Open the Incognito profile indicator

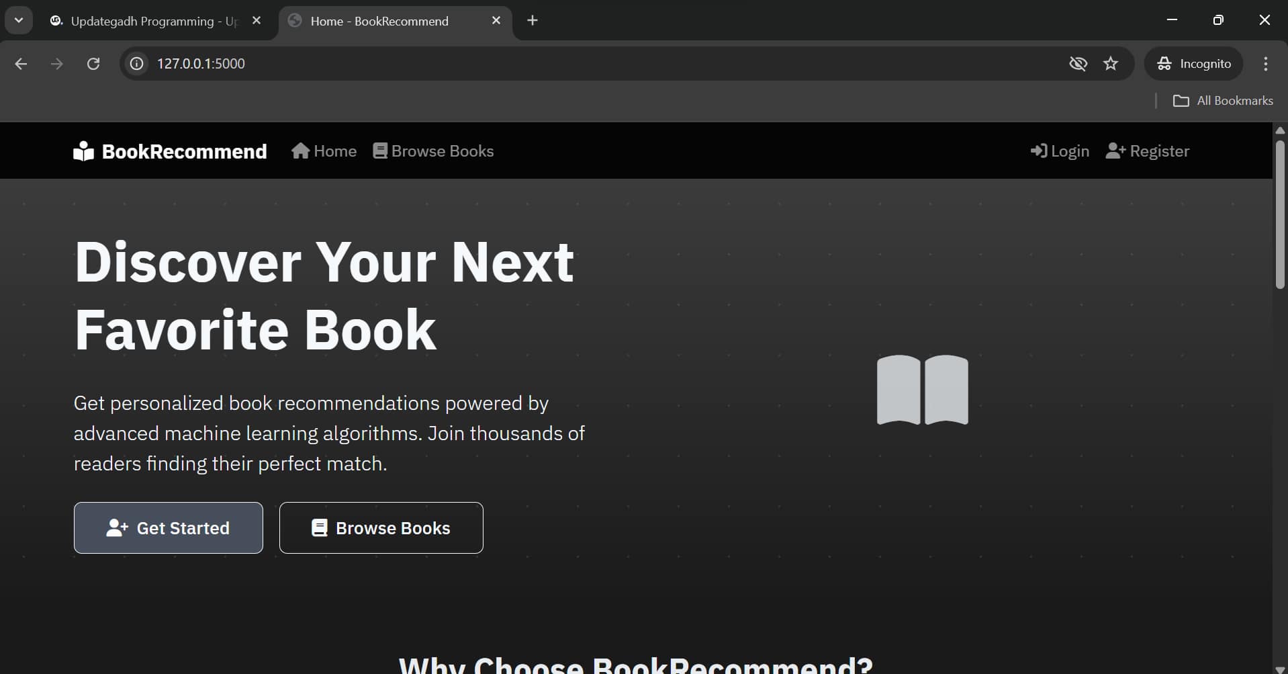1193,64
